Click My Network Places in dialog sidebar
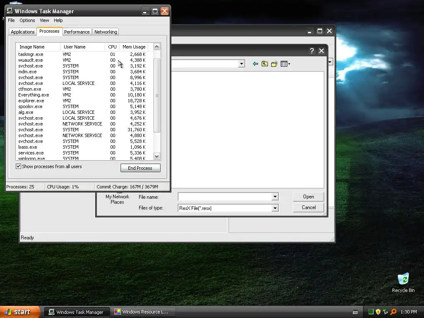The width and height of the screenshot is (424, 318). tap(117, 199)
